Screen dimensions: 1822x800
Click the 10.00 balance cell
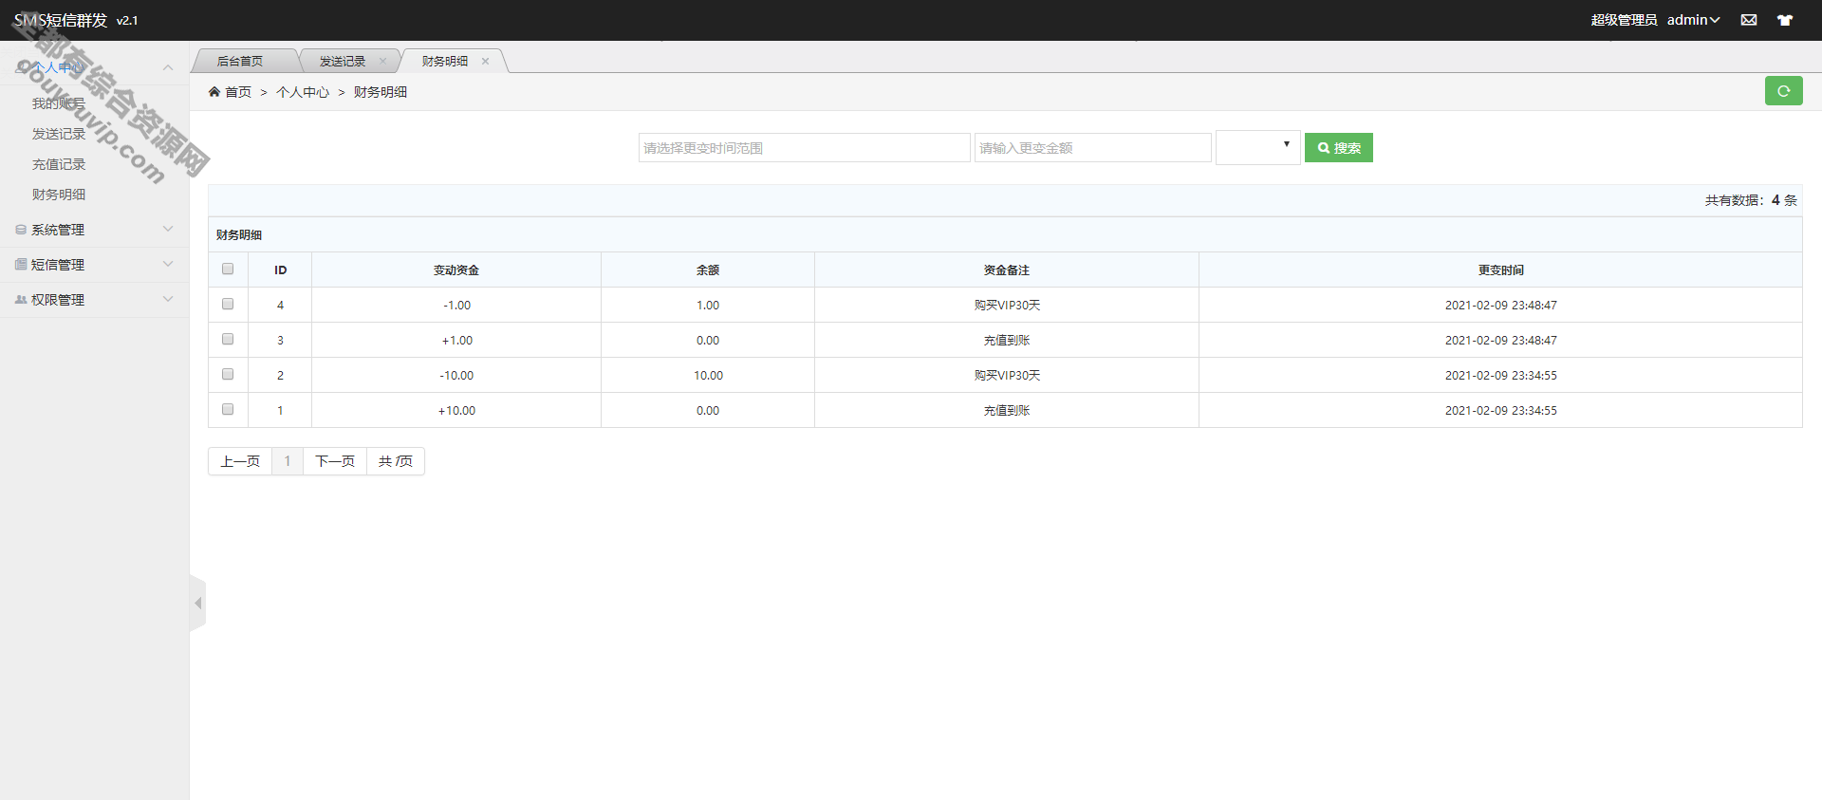[x=708, y=376]
